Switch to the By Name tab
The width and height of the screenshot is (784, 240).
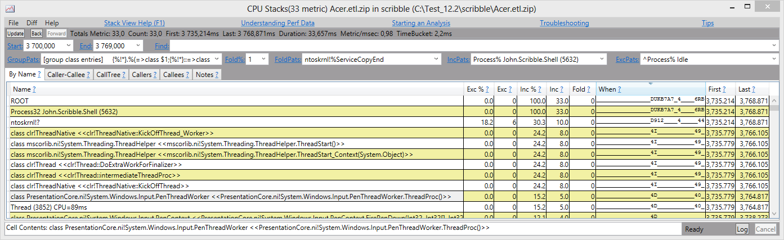coord(24,74)
